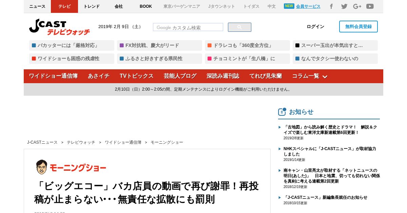Open the Google Plus icon
The width and height of the screenshot is (407, 213).
click(357, 6)
